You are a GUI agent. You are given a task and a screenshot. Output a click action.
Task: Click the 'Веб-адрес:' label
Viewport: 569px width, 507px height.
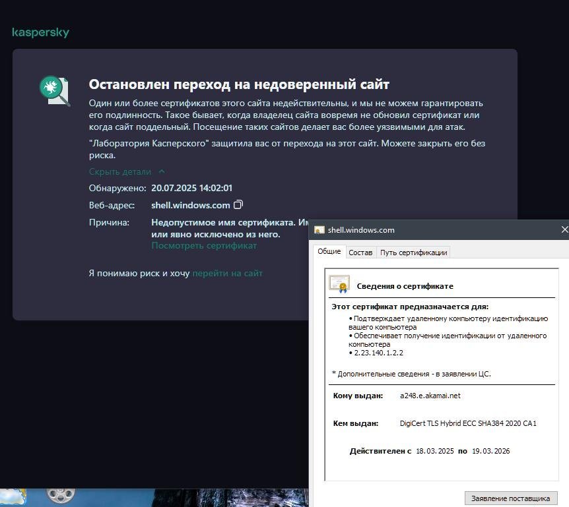click(112, 205)
